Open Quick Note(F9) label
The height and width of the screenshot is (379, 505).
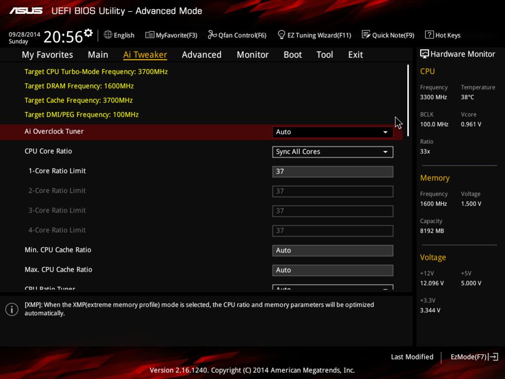click(x=393, y=35)
